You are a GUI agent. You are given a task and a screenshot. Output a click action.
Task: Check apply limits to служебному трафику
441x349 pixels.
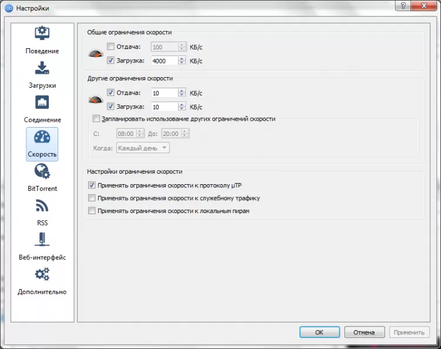(92, 198)
